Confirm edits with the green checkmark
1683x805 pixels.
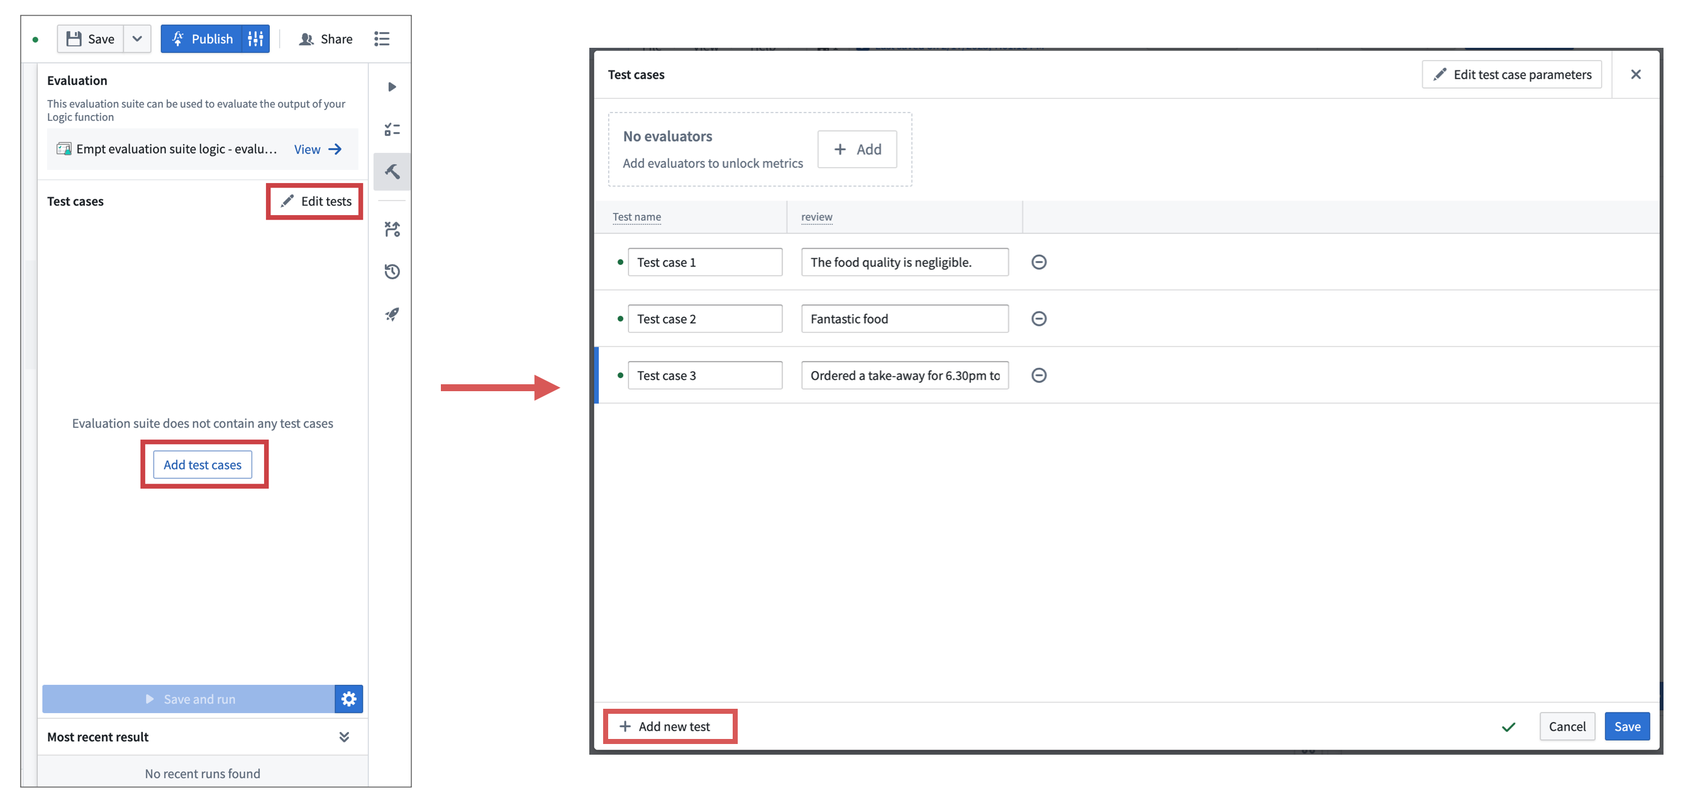tap(1509, 726)
